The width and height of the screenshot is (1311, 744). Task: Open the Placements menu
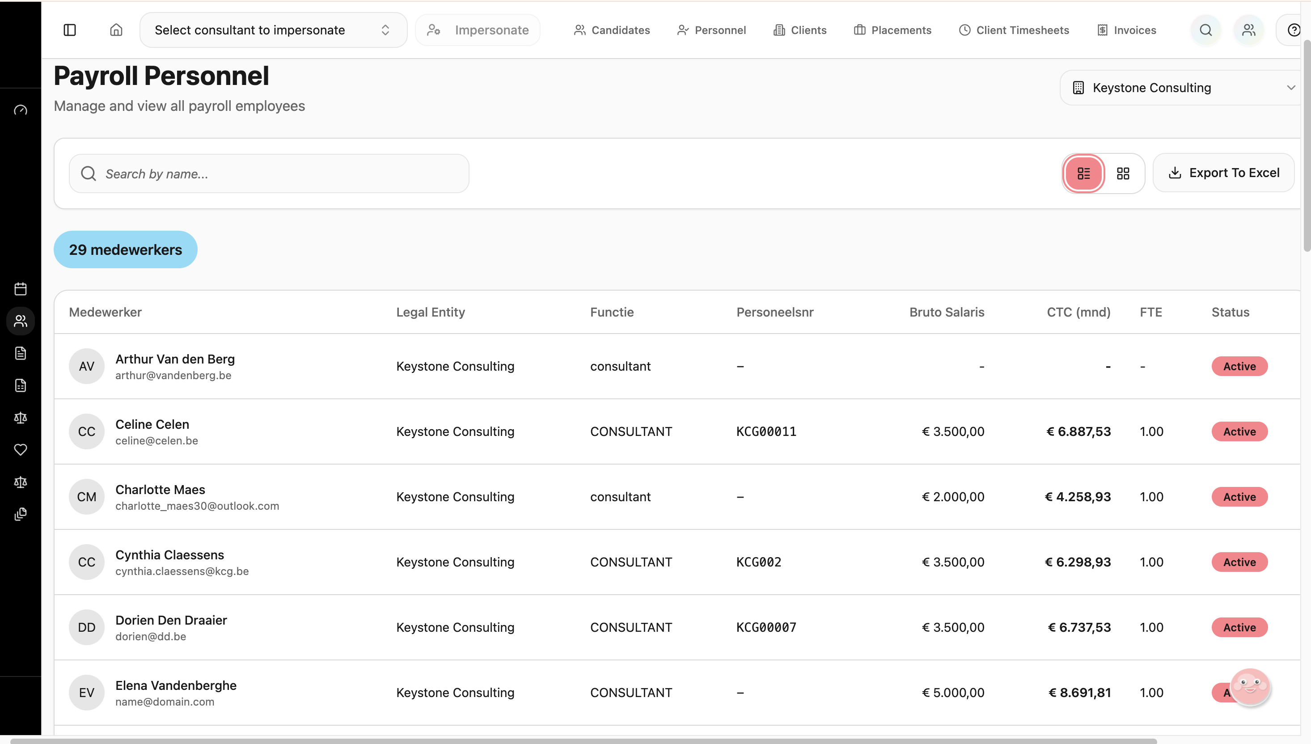[892, 30]
